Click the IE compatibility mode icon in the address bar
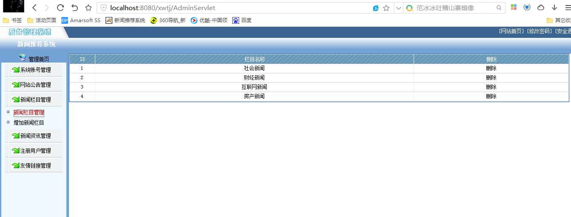Image resolution: width=571 pixels, height=217 pixels. 376,8
